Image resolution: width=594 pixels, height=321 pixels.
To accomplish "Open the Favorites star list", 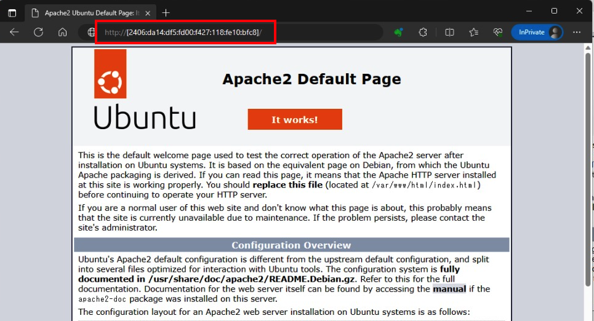I will click(x=473, y=32).
